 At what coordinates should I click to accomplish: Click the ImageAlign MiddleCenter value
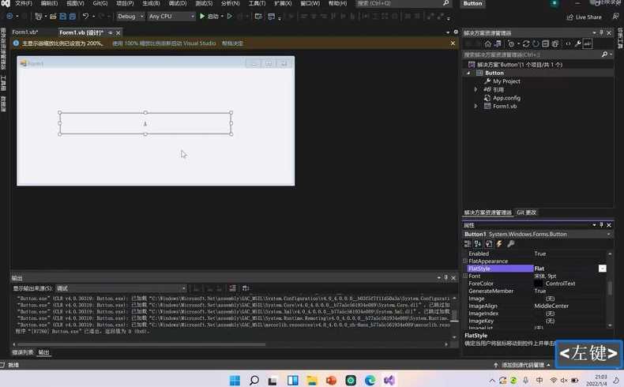click(x=551, y=306)
